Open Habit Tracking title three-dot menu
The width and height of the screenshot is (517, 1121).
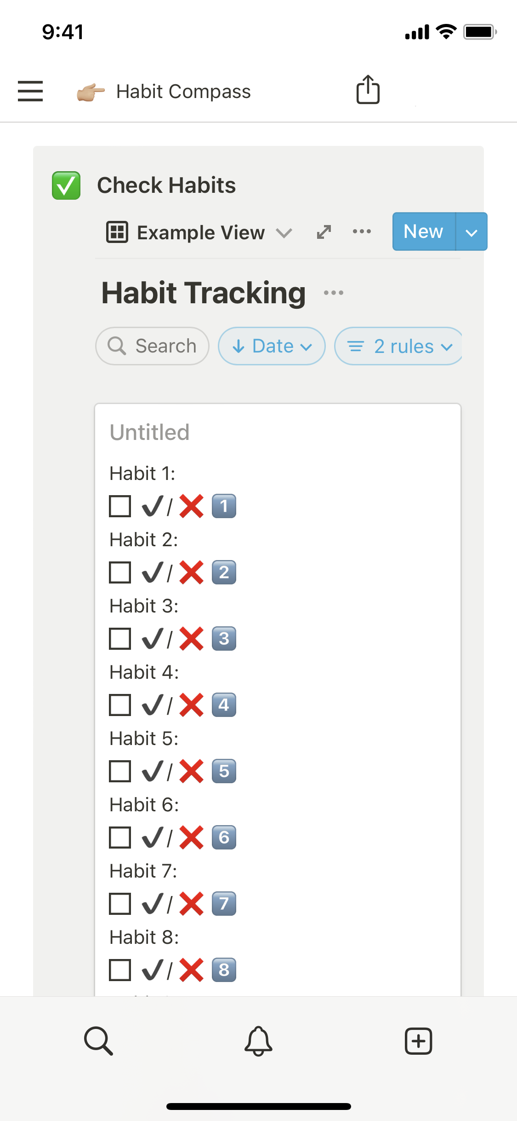(x=334, y=293)
